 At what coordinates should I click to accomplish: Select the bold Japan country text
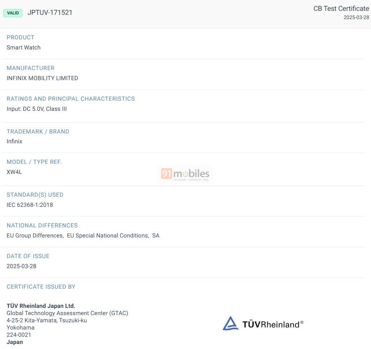tap(15, 342)
